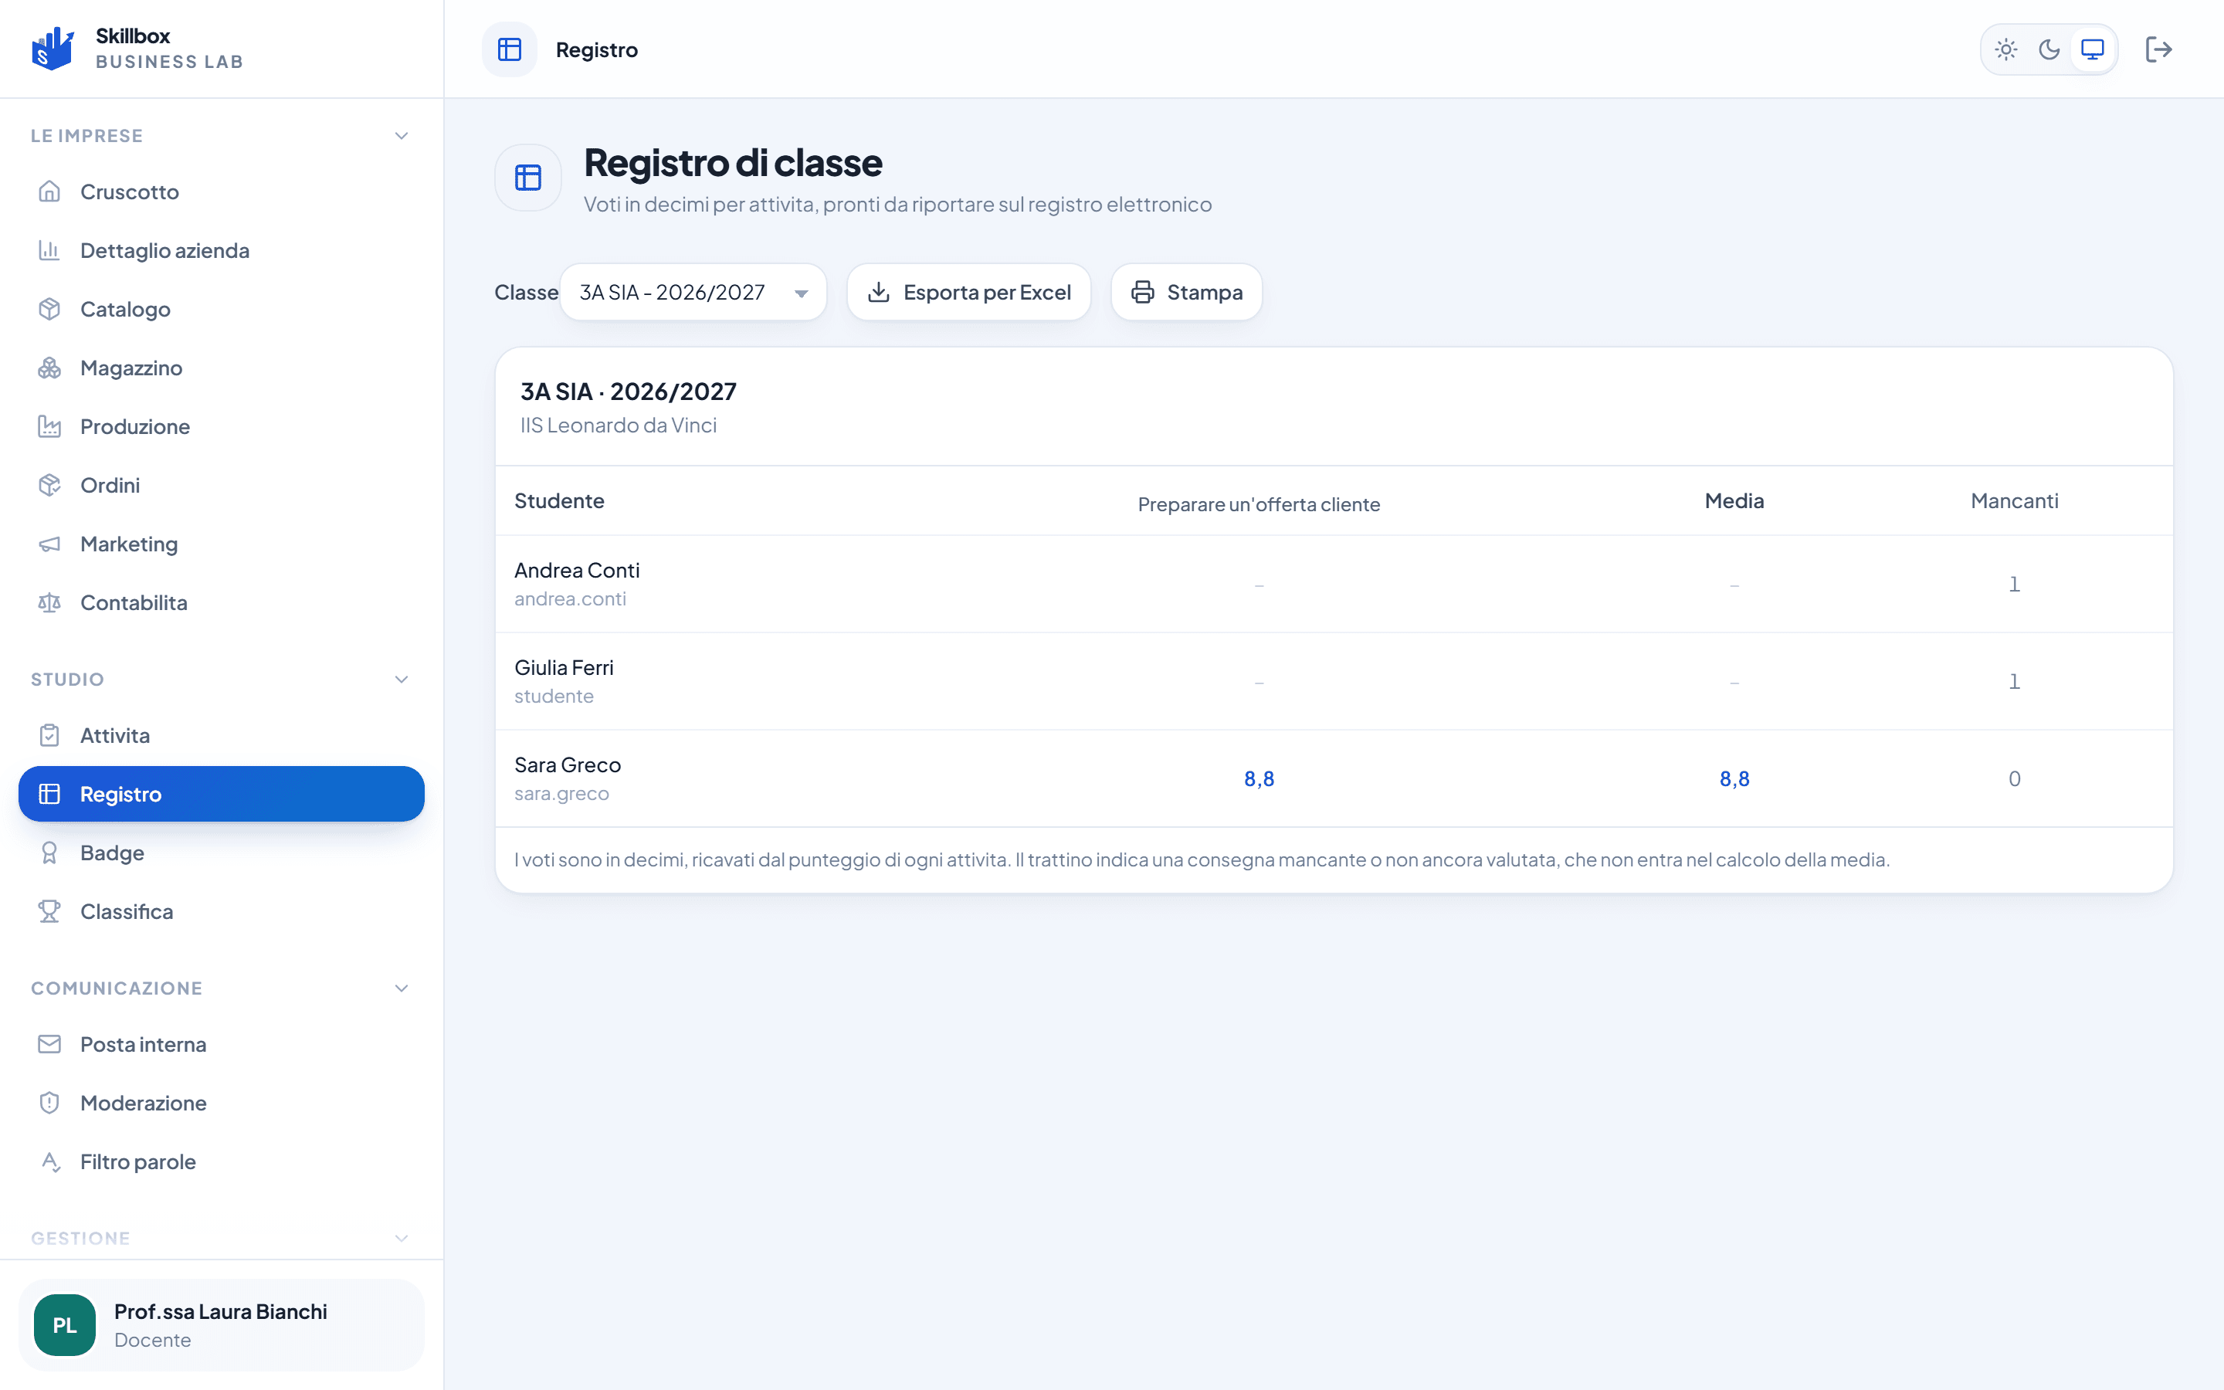Screen dimensions: 2224x1390
Task: Open Prof.ssa Laura Bianchi profile card
Action: (x=222, y=1324)
